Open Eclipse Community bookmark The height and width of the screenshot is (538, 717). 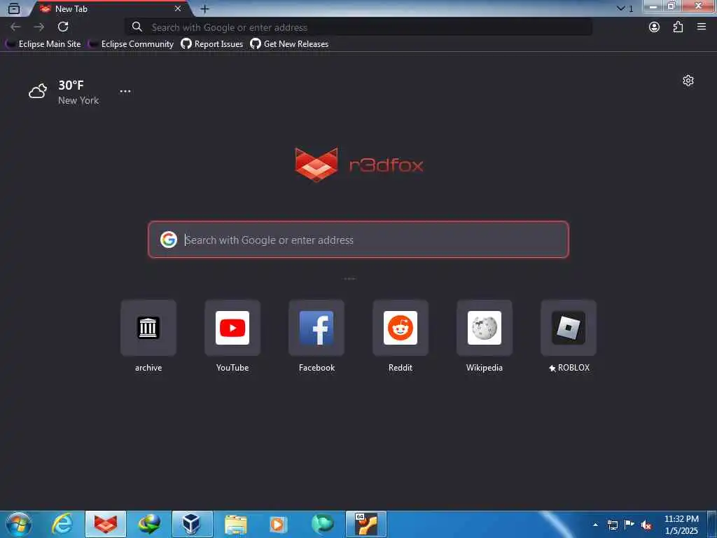click(131, 44)
